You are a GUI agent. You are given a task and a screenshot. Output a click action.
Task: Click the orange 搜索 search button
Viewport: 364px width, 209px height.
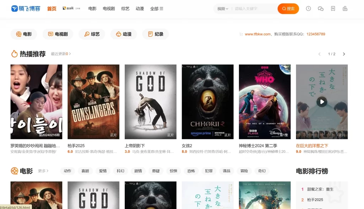288,9
